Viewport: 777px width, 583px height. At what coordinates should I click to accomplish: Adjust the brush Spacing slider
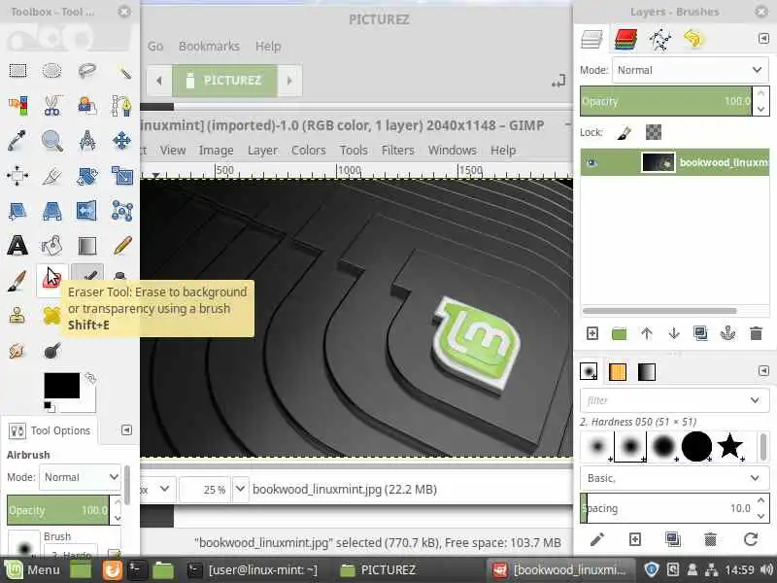(665, 508)
